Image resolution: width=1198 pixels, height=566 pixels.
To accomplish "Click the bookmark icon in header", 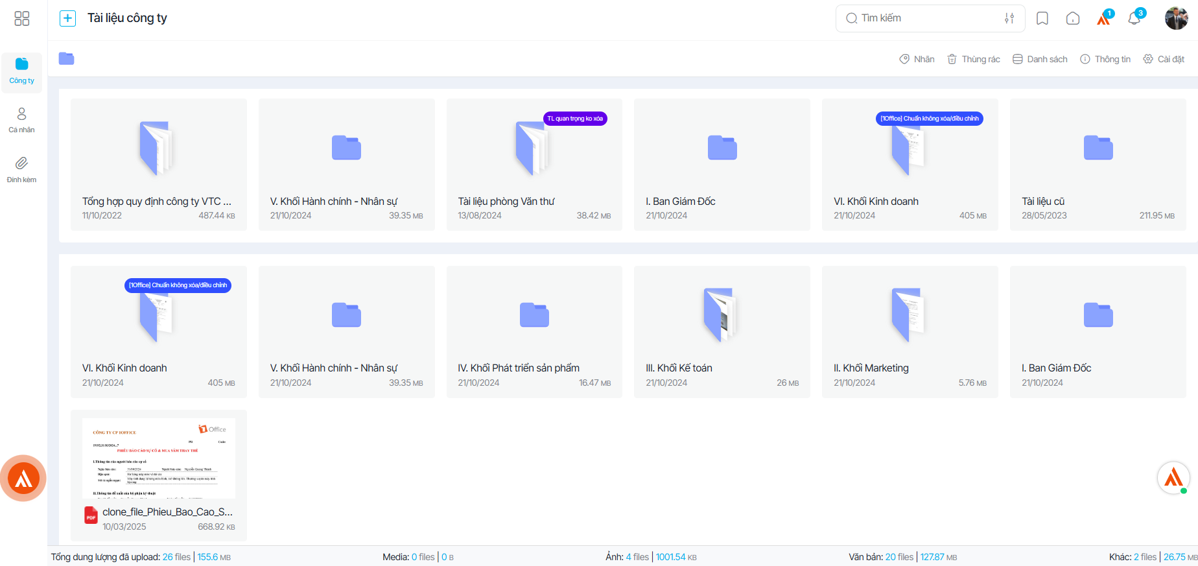I will click(x=1042, y=18).
